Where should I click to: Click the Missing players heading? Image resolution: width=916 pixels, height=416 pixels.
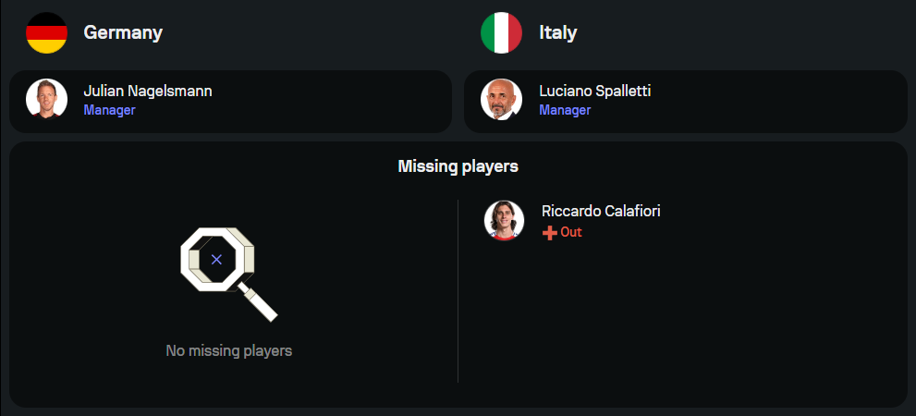[458, 166]
